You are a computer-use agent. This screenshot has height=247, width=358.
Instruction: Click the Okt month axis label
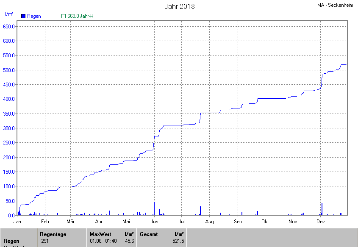click(265, 222)
